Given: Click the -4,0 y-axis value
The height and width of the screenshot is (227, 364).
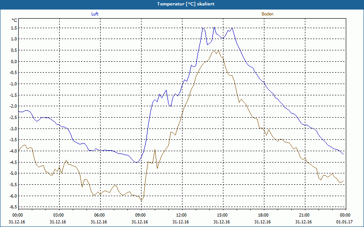Looking at the screenshot, I should click(x=14, y=151).
